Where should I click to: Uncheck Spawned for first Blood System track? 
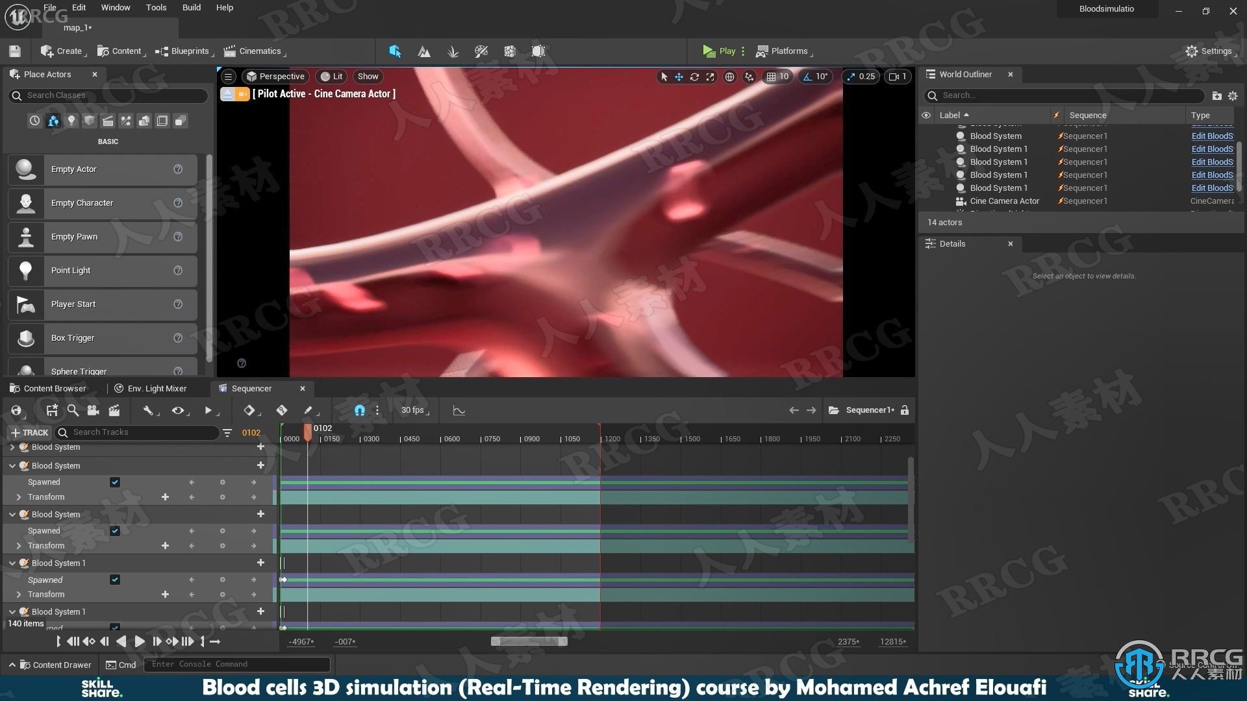[115, 482]
